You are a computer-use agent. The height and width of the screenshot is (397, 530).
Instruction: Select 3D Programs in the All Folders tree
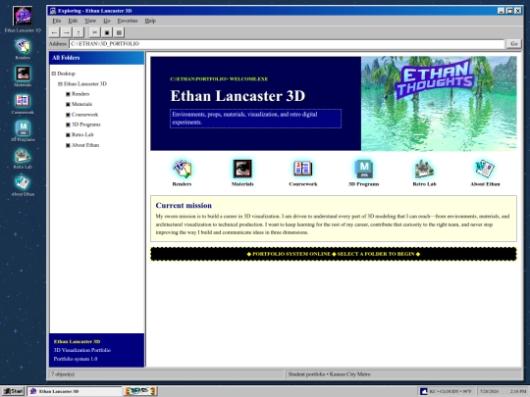(85, 124)
